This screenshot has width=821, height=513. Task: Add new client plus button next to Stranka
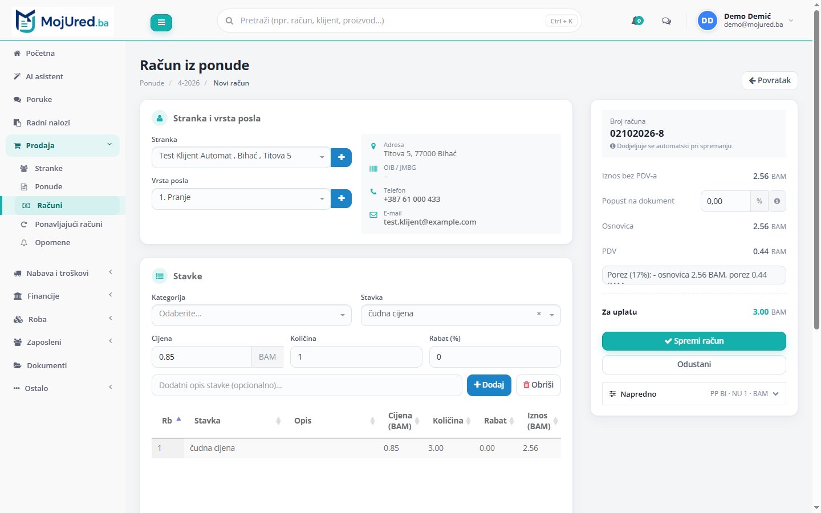pos(341,157)
